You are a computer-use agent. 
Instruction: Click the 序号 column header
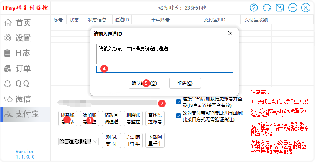58,19
